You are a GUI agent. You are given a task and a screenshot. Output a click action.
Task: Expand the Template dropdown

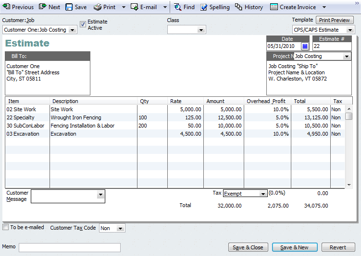(x=349, y=30)
